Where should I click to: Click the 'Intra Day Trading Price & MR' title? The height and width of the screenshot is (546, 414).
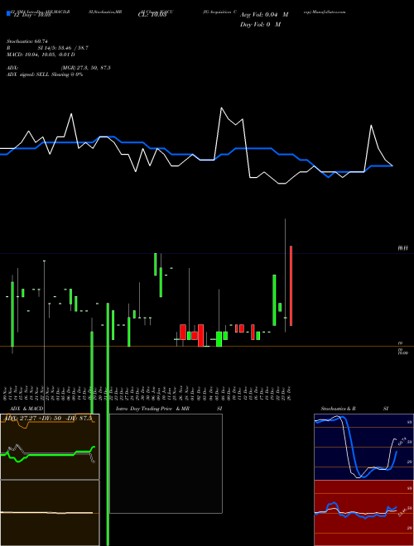[152, 409]
